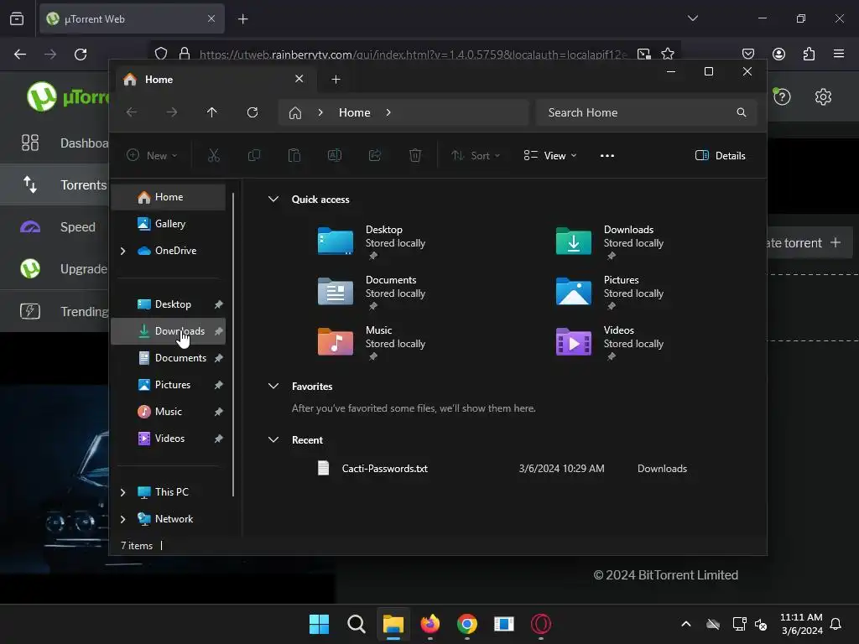
Task: Expand OneDrive in the navigation pane
Action: 122,251
